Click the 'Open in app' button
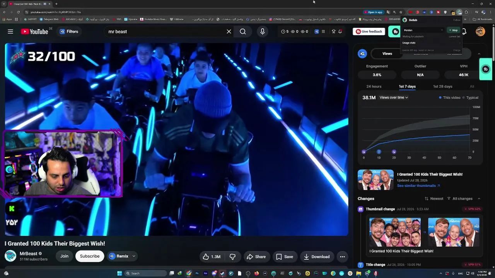 tap(373, 12)
